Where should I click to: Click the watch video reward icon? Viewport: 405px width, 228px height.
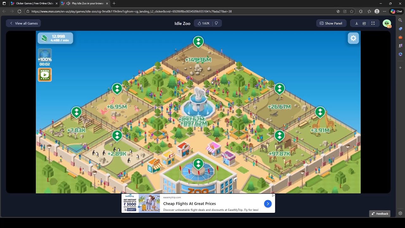(x=45, y=75)
